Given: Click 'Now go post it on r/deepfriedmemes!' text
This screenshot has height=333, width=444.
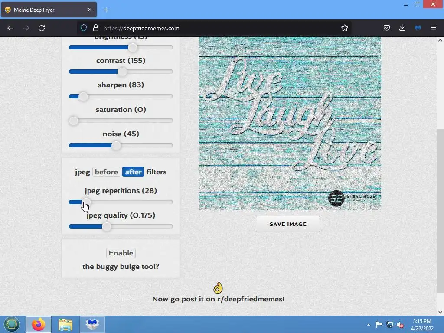Looking at the screenshot, I should pyautogui.click(x=219, y=299).
